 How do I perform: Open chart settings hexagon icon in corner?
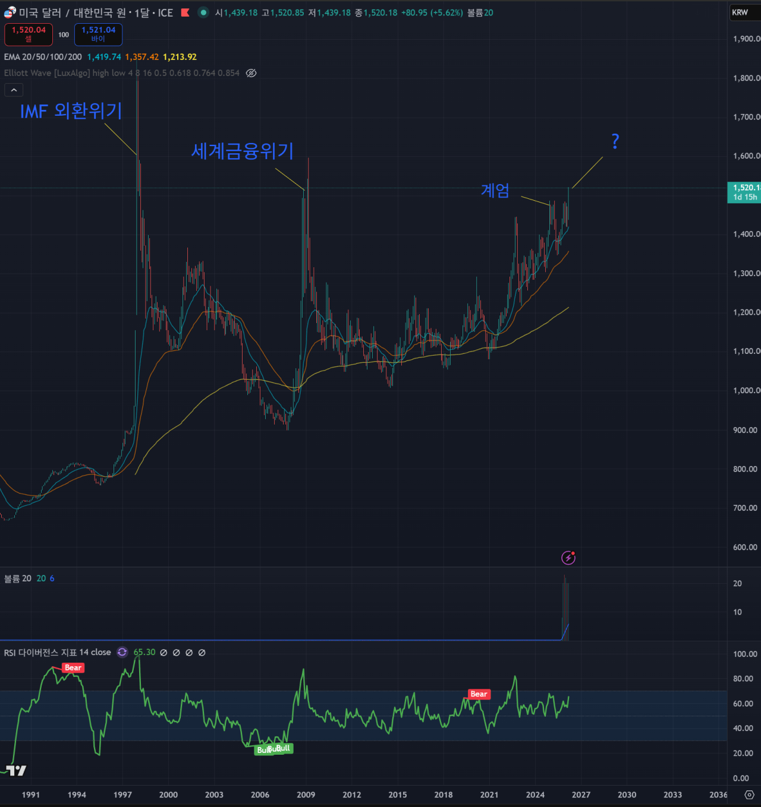(749, 795)
